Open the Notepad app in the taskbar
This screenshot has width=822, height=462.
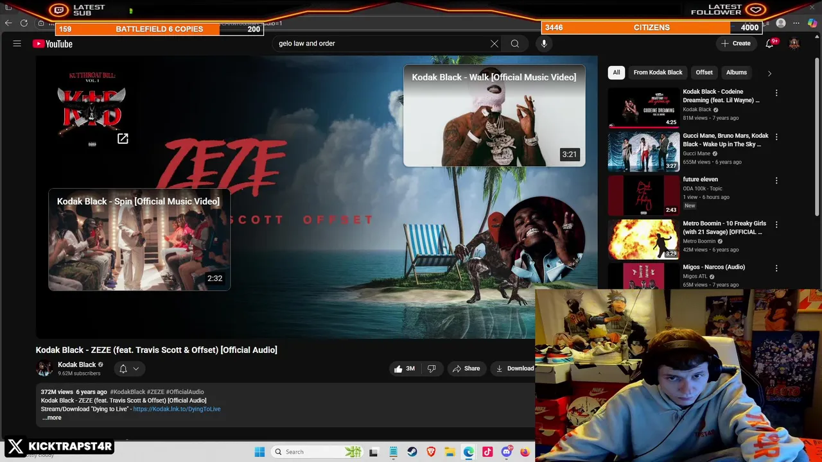coord(393,452)
